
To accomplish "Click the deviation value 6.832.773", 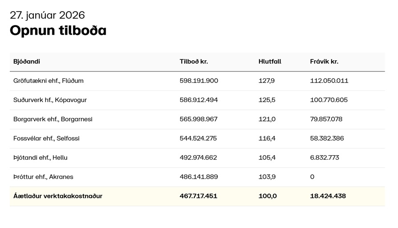I will coord(325,157).
